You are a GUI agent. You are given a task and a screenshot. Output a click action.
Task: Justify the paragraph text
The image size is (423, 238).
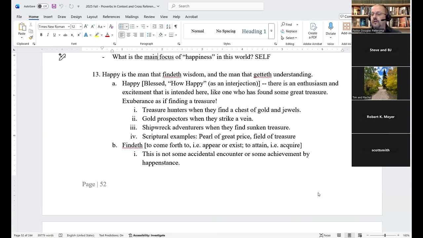142,35
